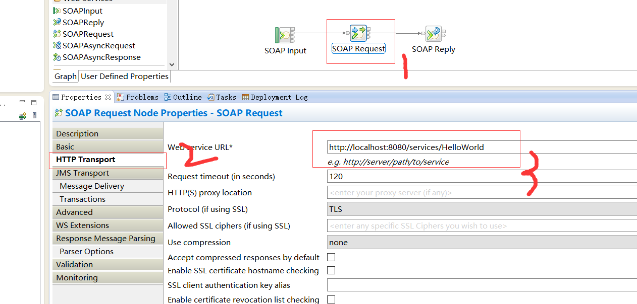Viewport: 637px width, 304px height.
Task: Open the Message Delivery subsection
Action: (108, 186)
